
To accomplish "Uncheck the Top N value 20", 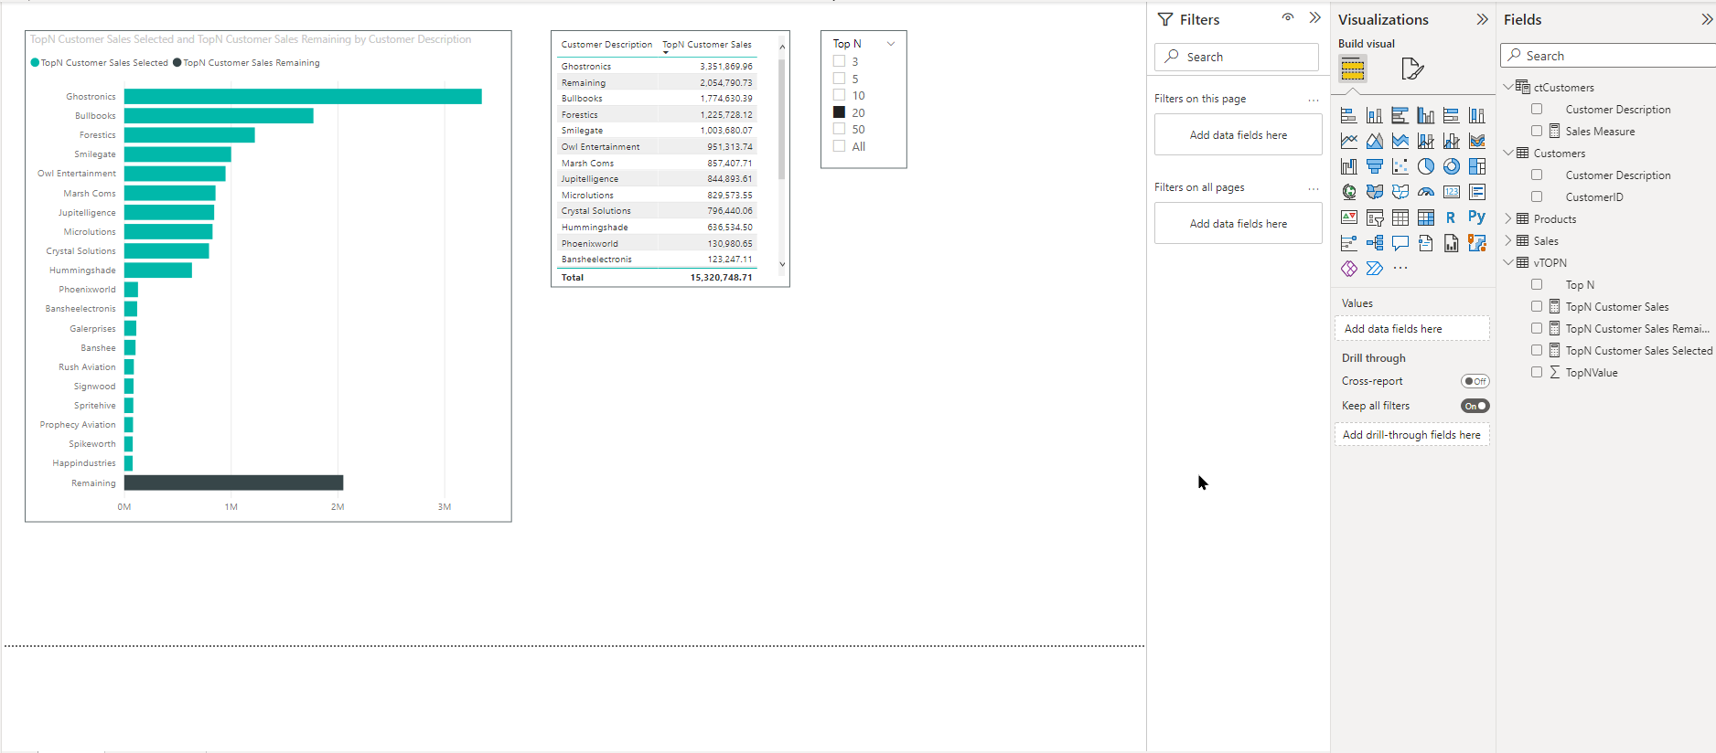I will pos(839,112).
